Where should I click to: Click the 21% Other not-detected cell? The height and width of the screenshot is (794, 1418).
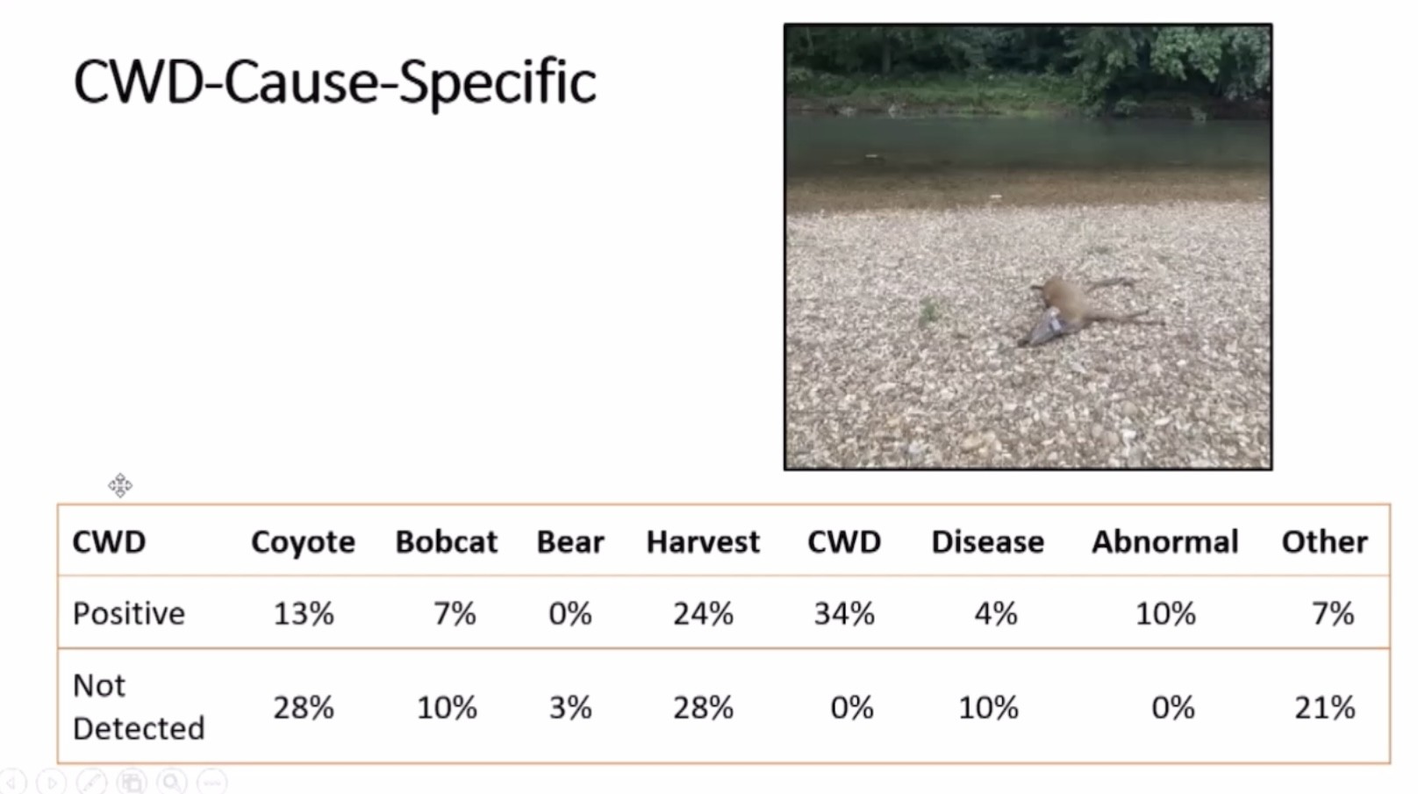[x=1324, y=707]
